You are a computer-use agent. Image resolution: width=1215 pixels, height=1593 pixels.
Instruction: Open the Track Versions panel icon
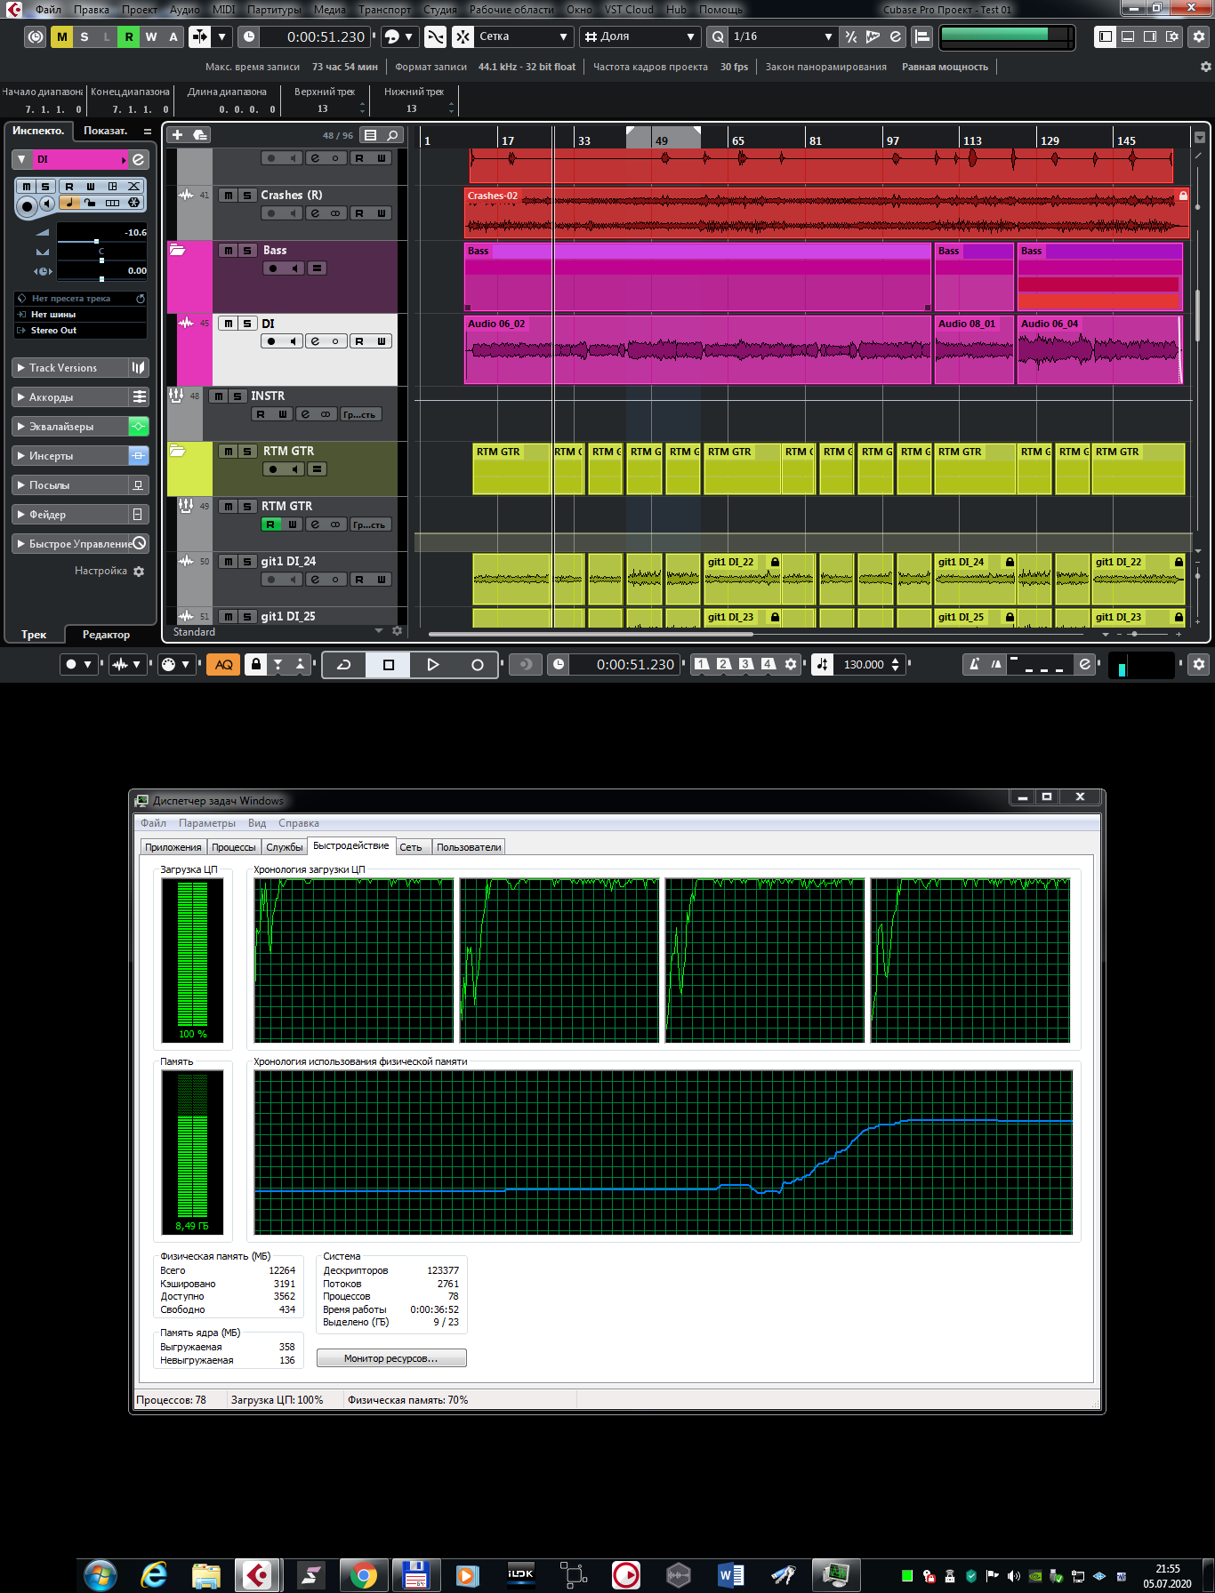pyautogui.click(x=139, y=368)
